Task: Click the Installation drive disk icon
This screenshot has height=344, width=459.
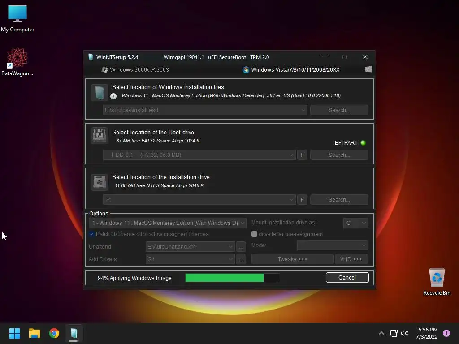Action: tap(100, 182)
